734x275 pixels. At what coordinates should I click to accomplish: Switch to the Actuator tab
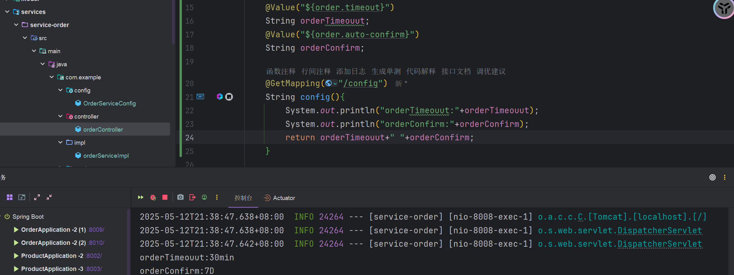tap(279, 198)
